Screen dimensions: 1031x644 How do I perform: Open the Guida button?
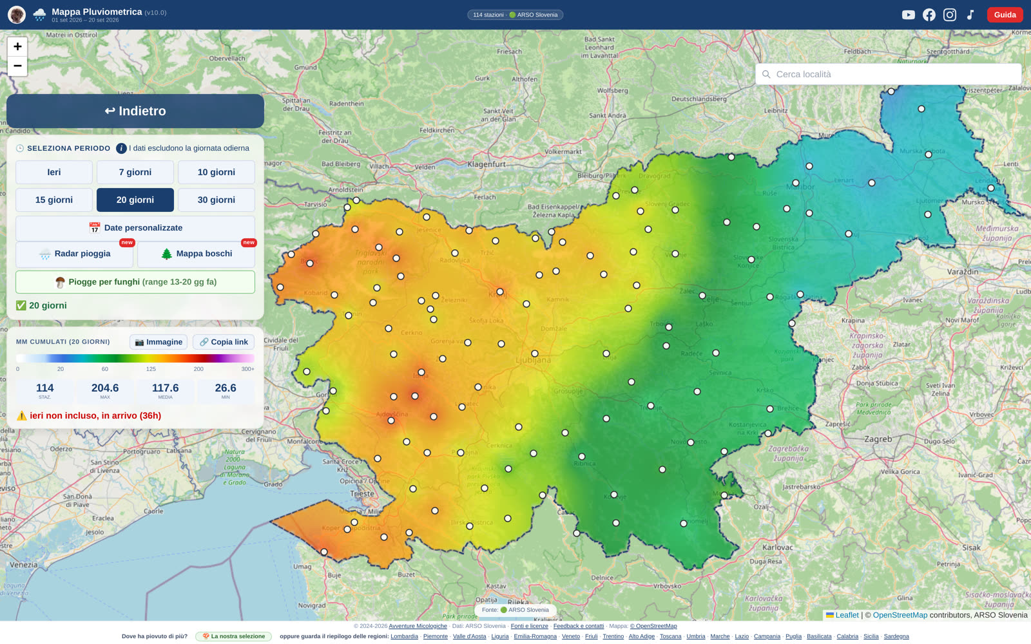[x=1005, y=15]
